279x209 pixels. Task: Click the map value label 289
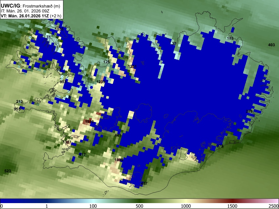[249, 111]
